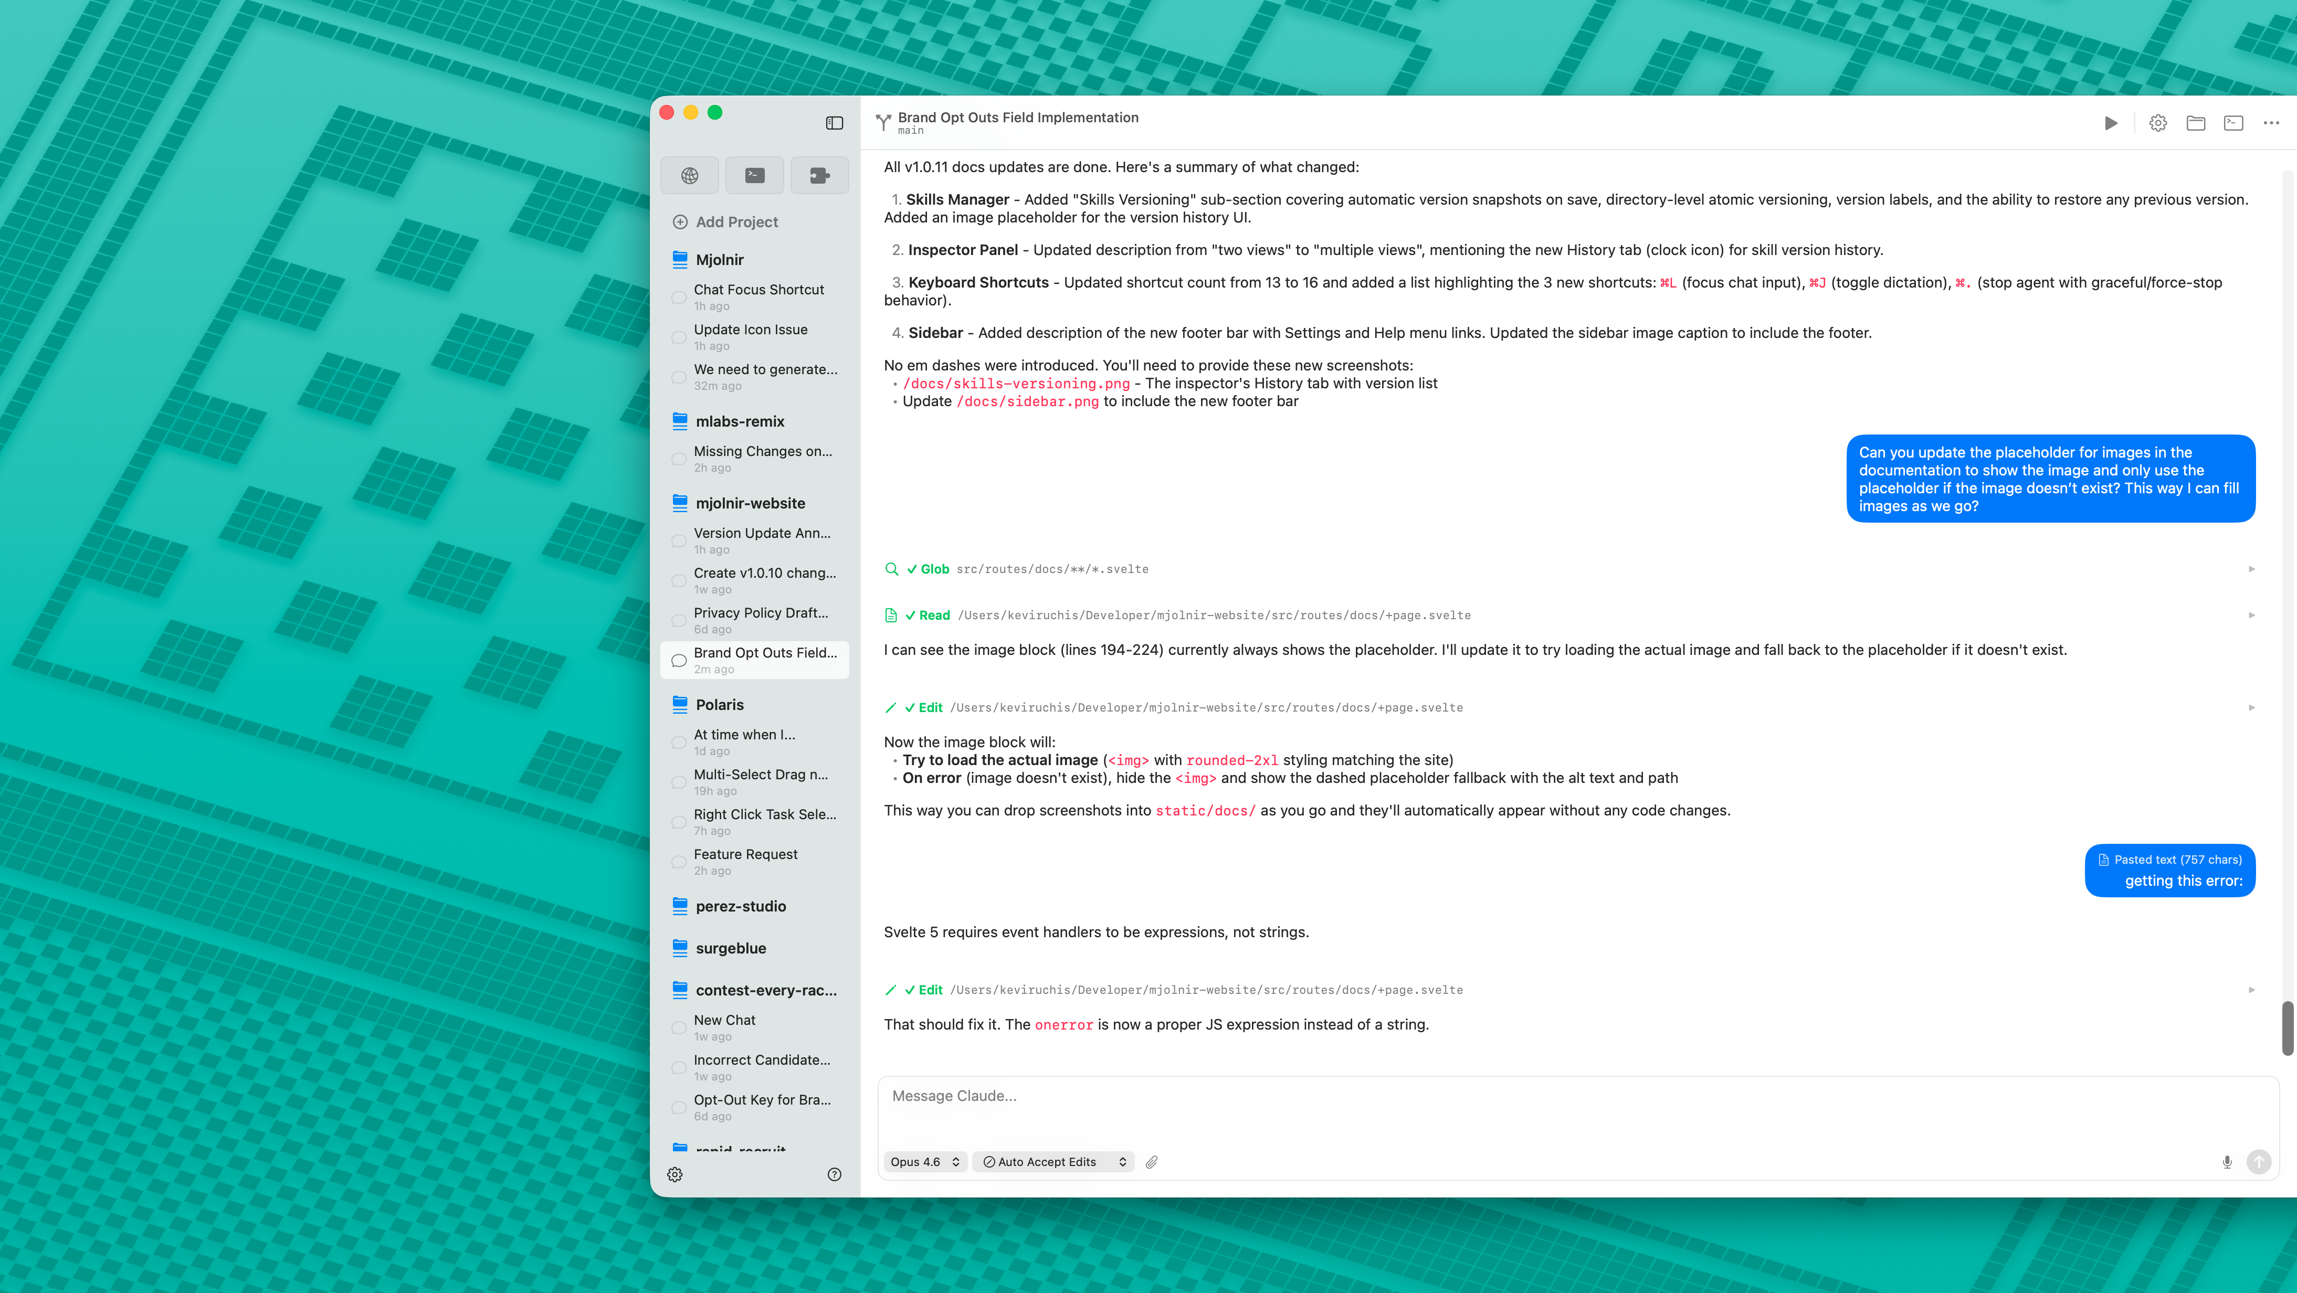The width and height of the screenshot is (2297, 1293).
Task: Toggle Auto Accept Edits setting
Action: [1052, 1162]
